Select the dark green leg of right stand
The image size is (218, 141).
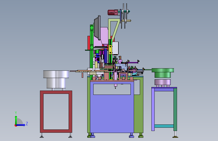coord(175,109)
